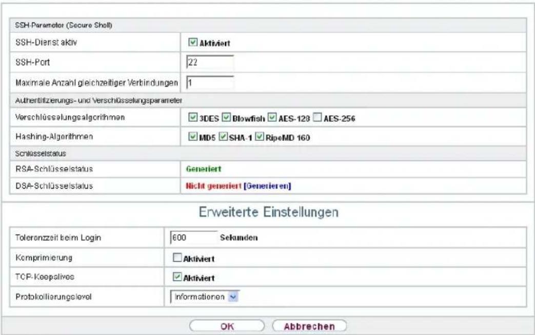Click the Generieren link for DSA key
The height and width of the screenshot is (335, 535).
267,186
